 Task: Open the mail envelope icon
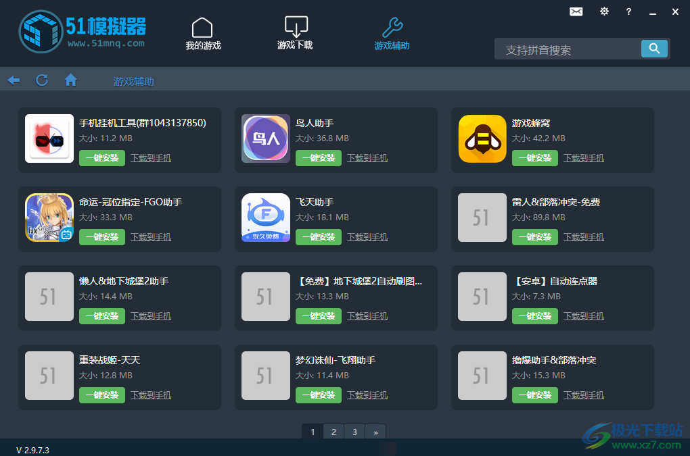coord(576,12)
